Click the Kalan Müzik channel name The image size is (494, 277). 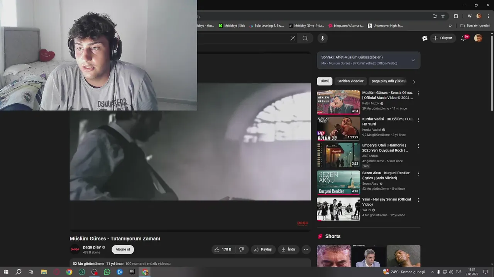[x=370, y=103]
